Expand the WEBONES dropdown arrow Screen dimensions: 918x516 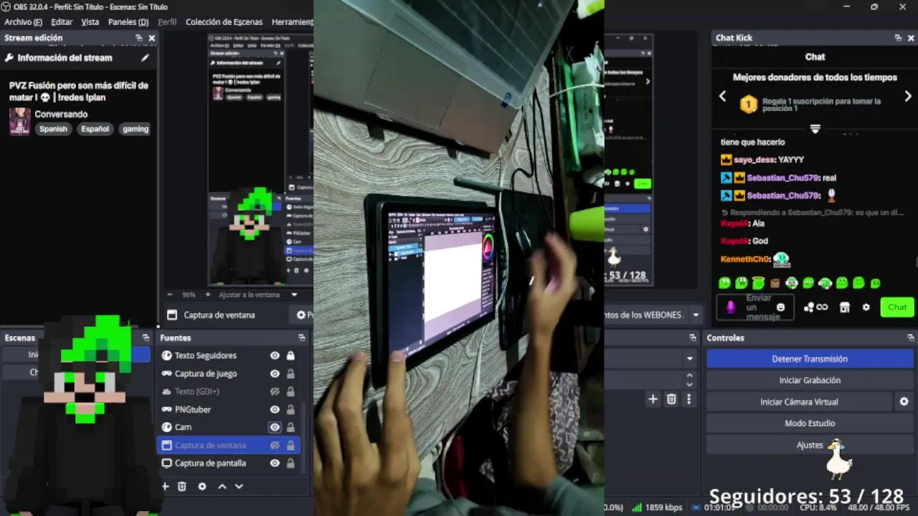(696, 315)
